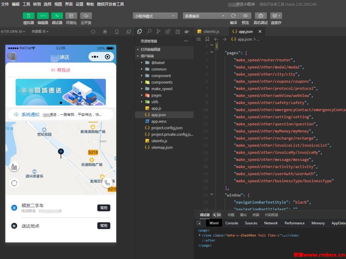346x259 pixels.
Task: Click the simulator stop/record icon
Action: coord(105,31)
